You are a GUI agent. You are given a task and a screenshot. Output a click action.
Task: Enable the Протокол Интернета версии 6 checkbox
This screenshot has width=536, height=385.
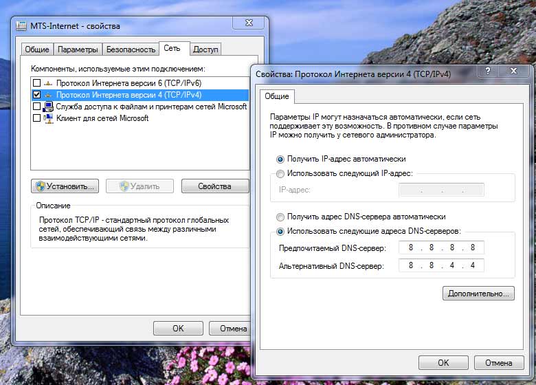click(x=37, y=83)
